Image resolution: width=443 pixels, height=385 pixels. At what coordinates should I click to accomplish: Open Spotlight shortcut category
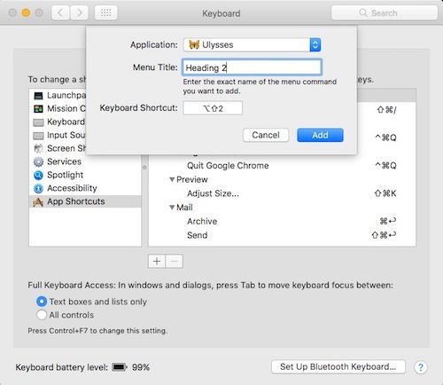[85, 175]
